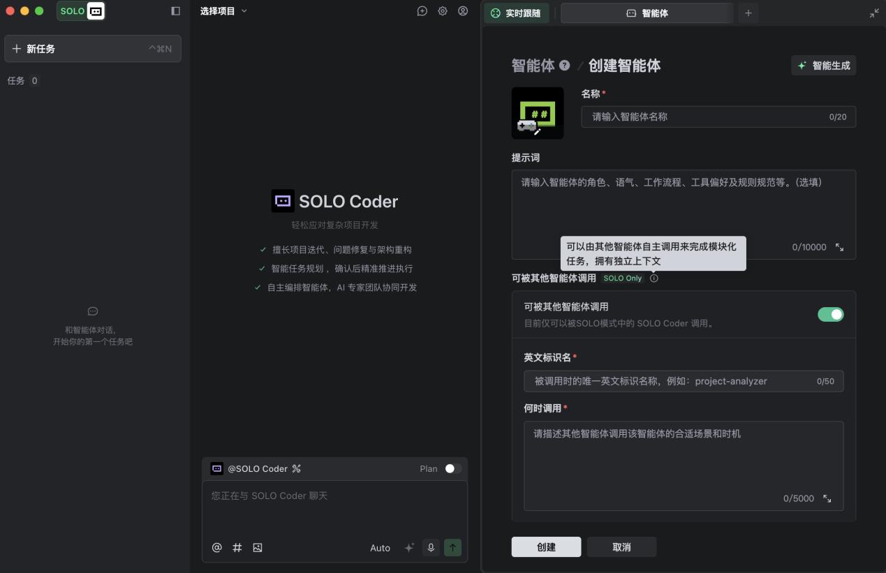Click the @ mention icon in chat input

point(216,548)
